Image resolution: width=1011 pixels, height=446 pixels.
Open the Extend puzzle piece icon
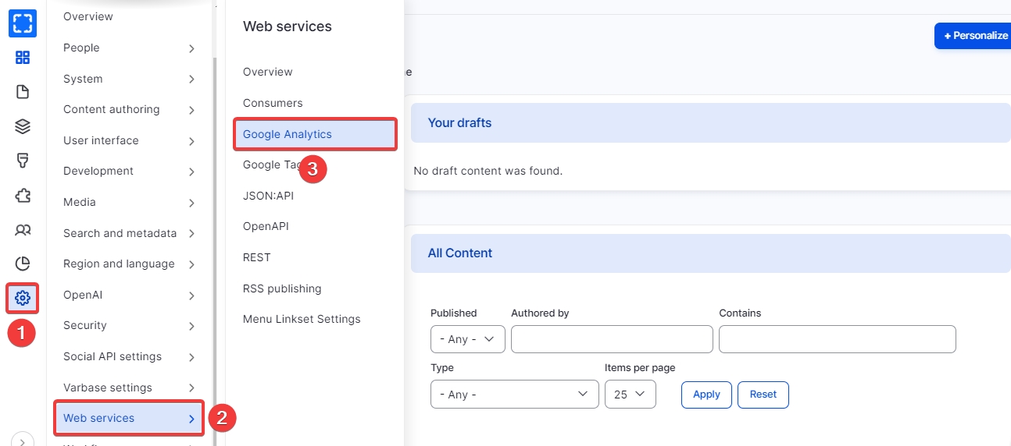pos(23,195)
